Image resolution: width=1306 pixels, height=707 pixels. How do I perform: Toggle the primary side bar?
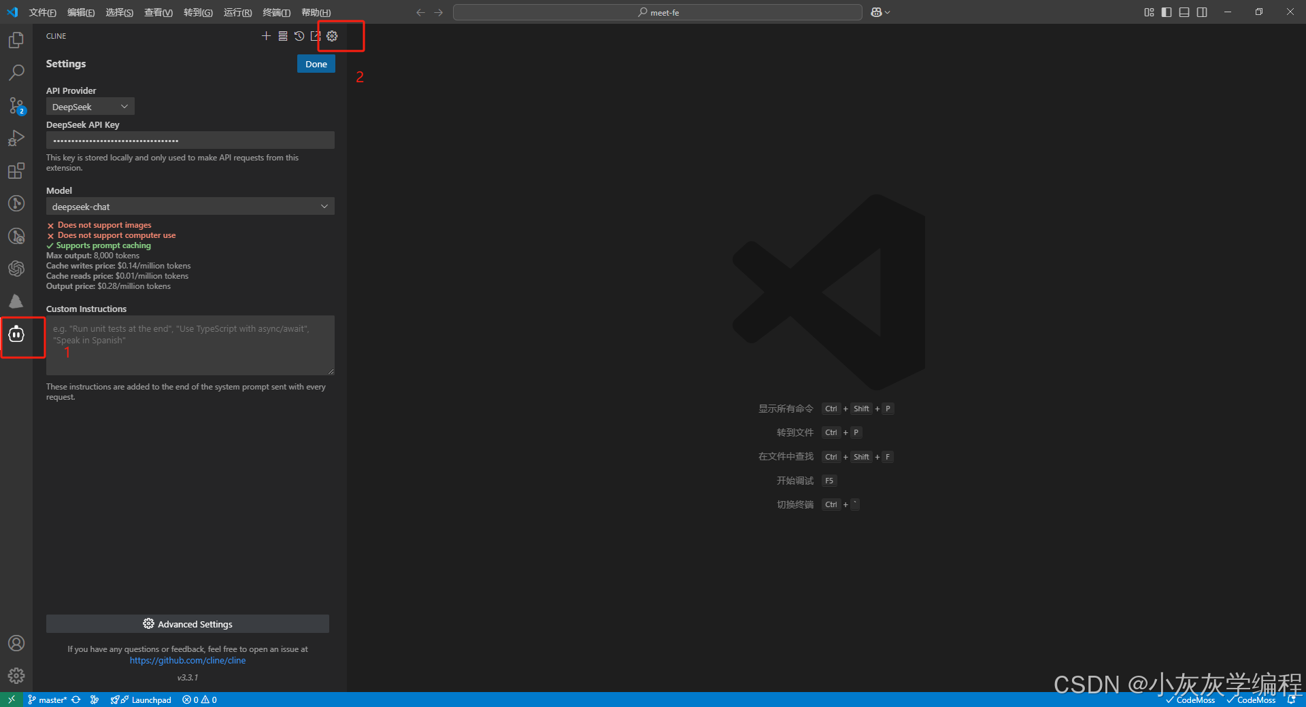[x=1167, y=12]
